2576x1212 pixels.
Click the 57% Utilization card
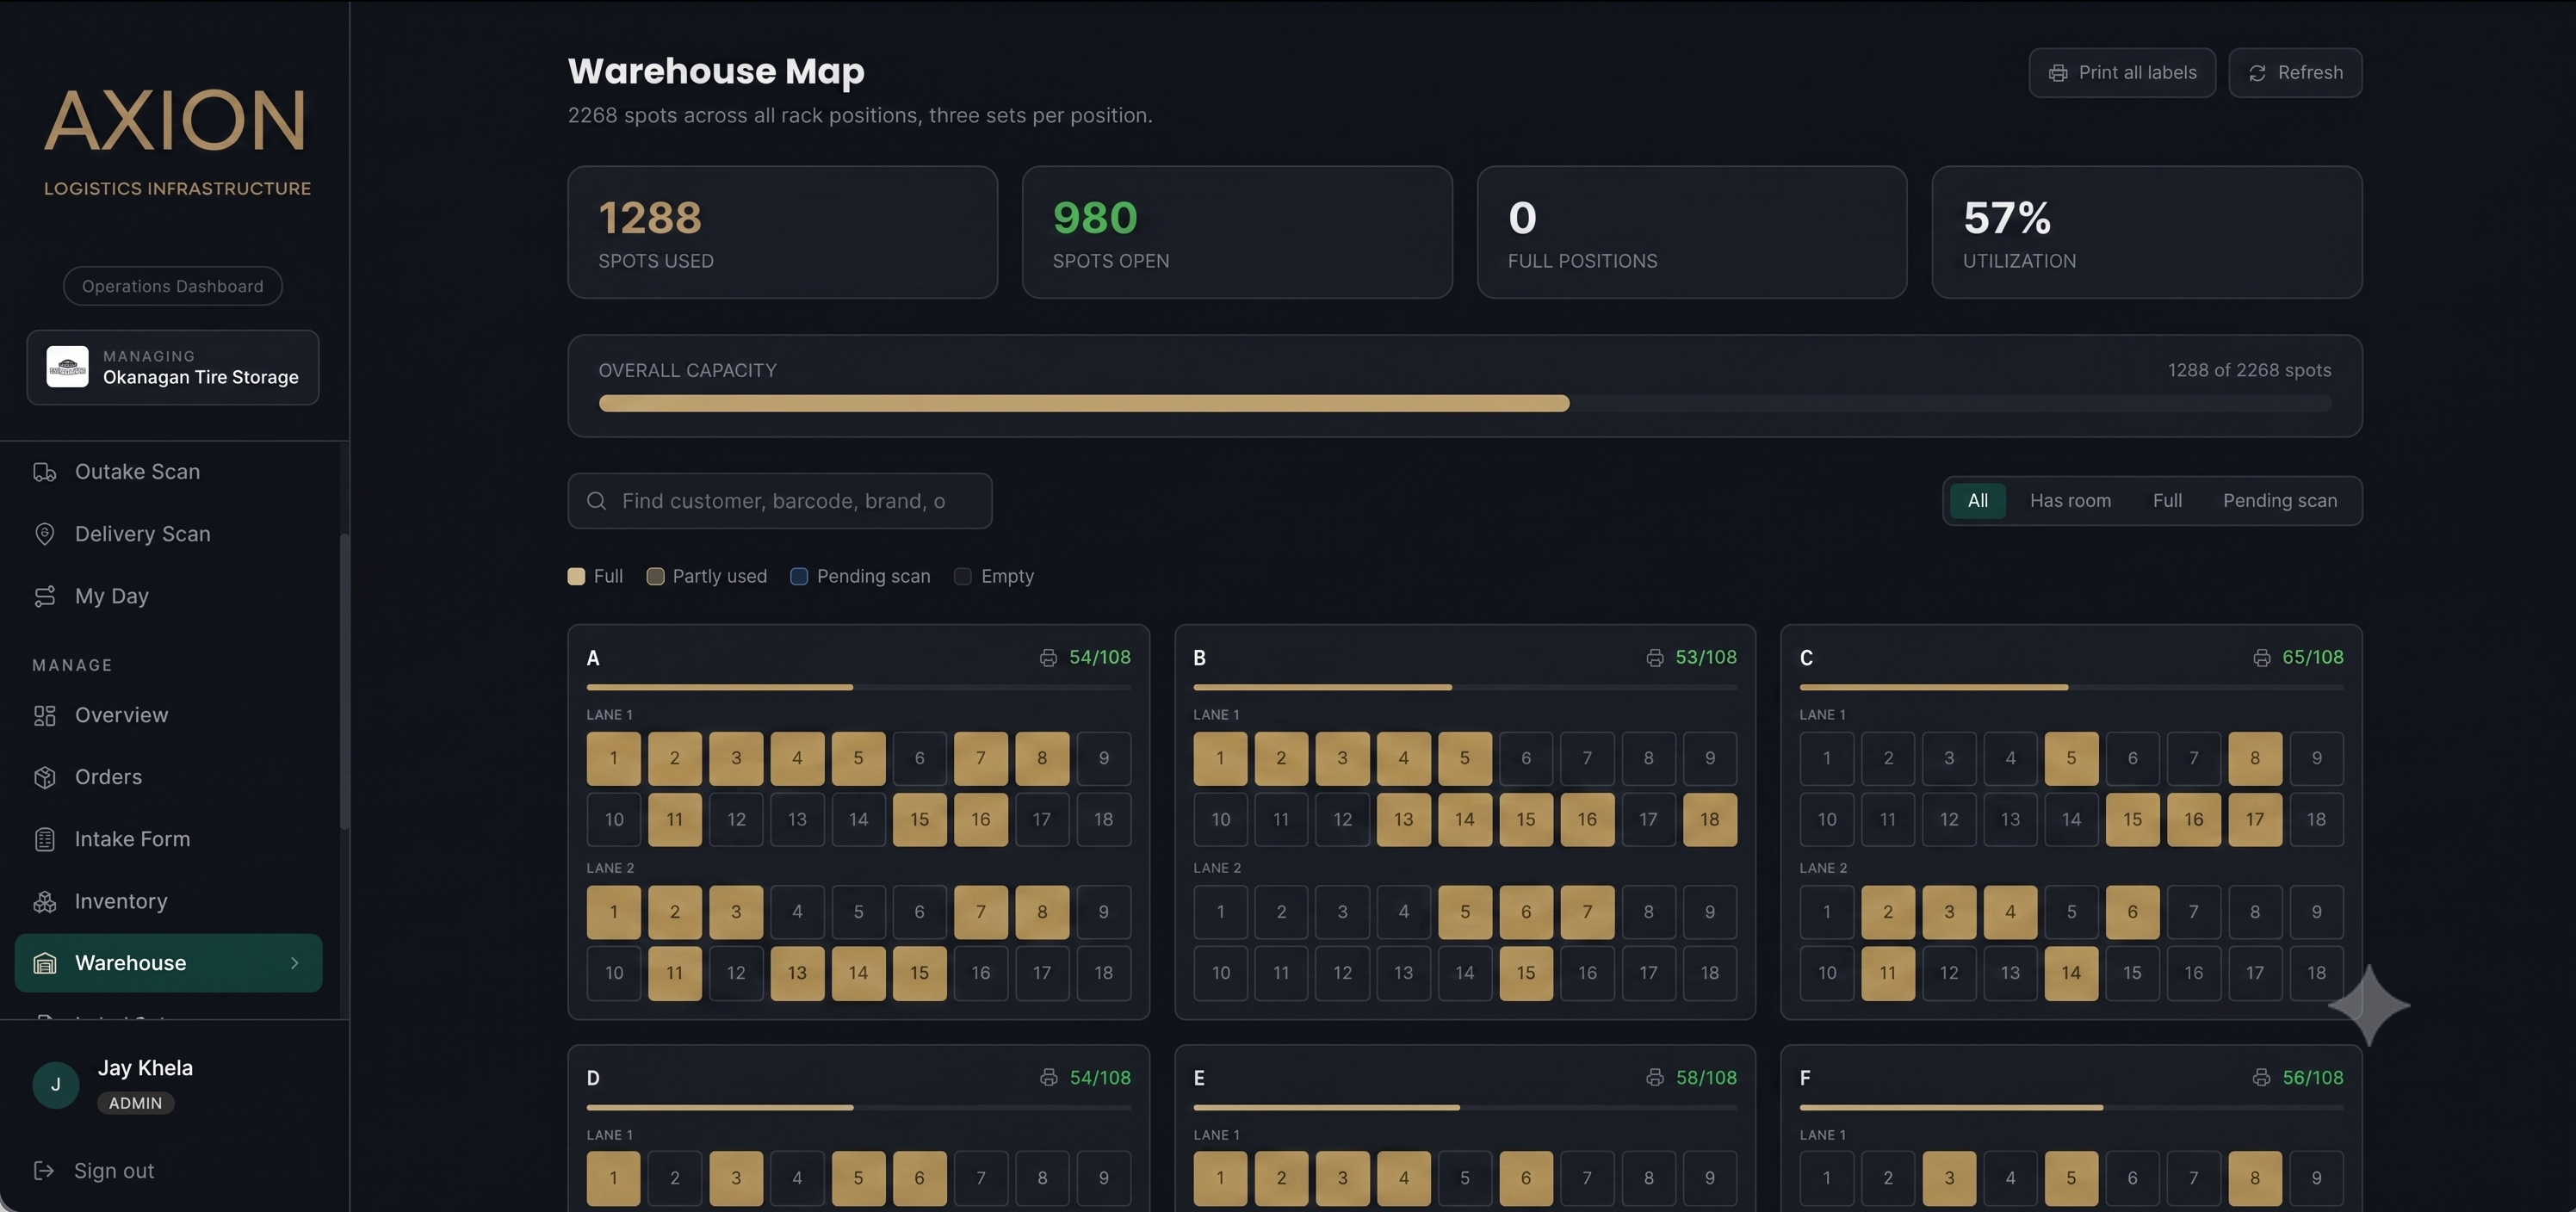coord(2147,232)
